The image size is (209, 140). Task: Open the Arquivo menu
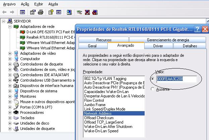(9, 4)
